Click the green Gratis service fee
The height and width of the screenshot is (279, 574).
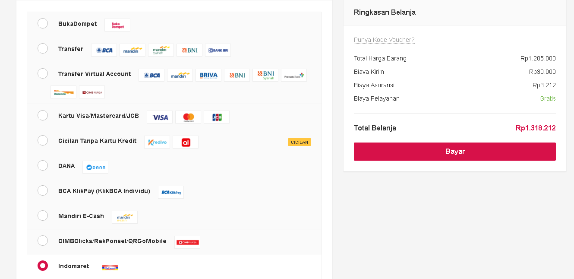click(x=548, y=98)
